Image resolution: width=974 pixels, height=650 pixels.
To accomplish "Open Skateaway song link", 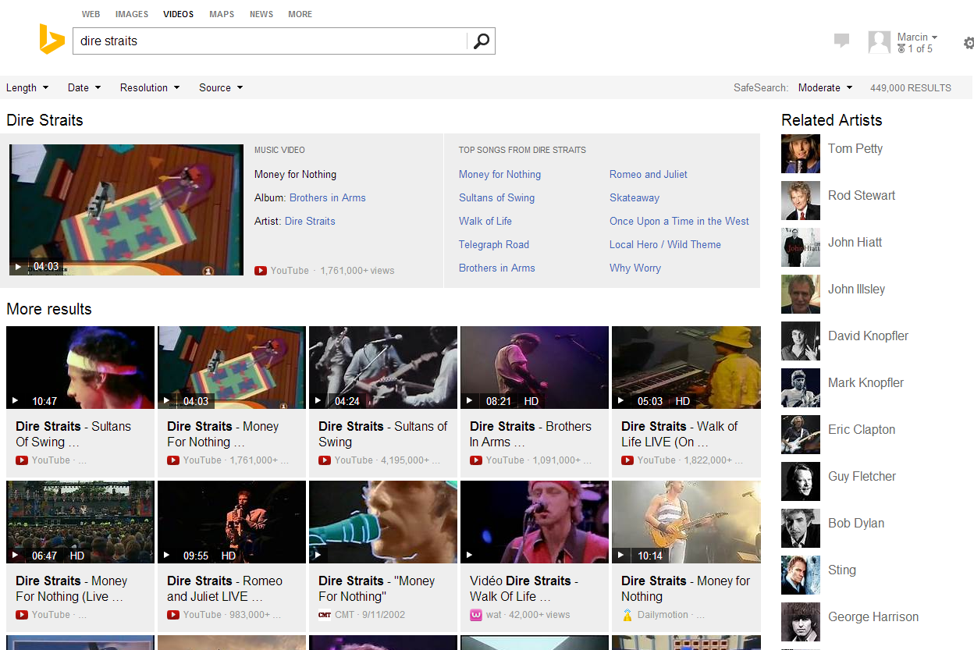I will point(635,197).
